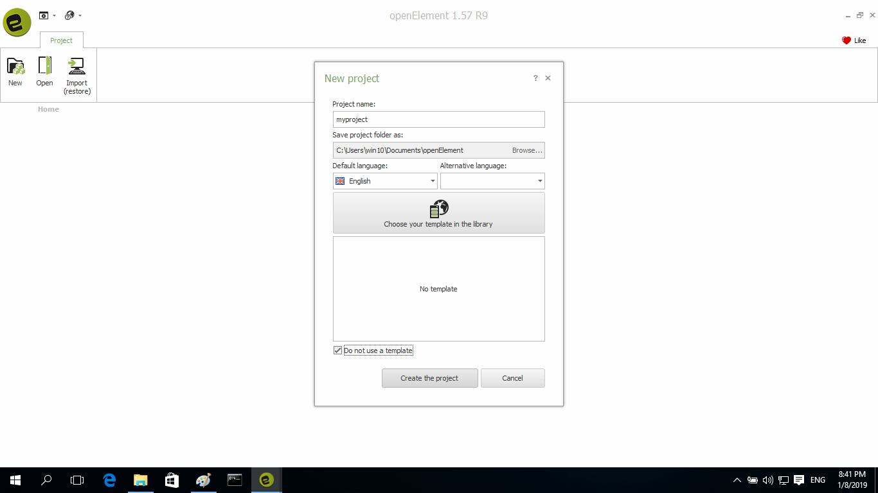Expand the Default language dropdown
The width and height of the screenshot is (878, 493).
tap(433, 182)
